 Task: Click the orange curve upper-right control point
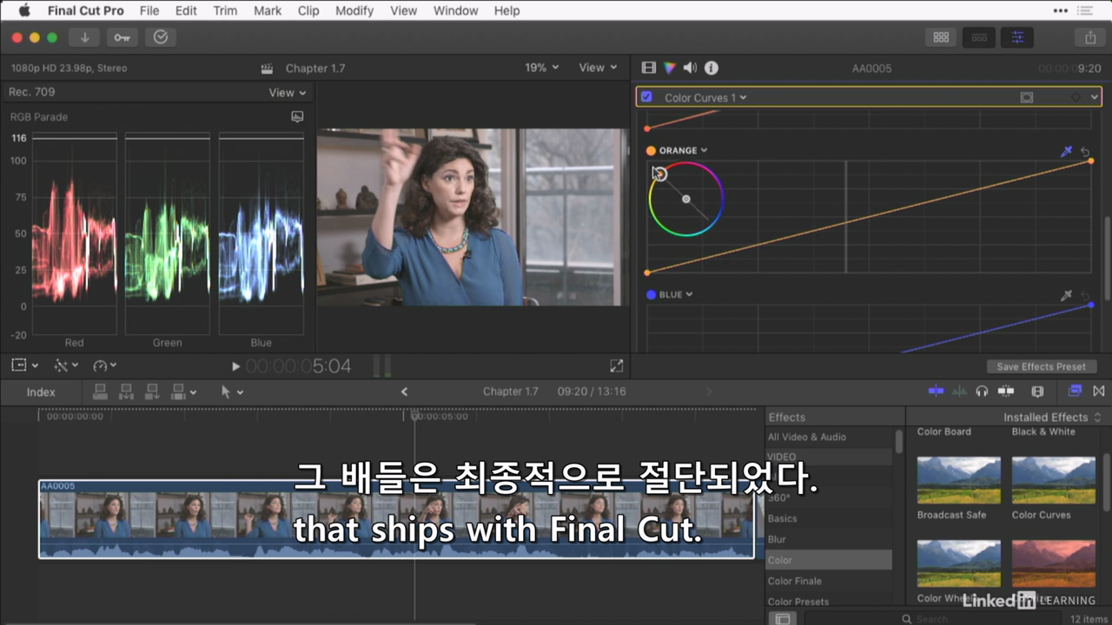[x=1091, y=161]
